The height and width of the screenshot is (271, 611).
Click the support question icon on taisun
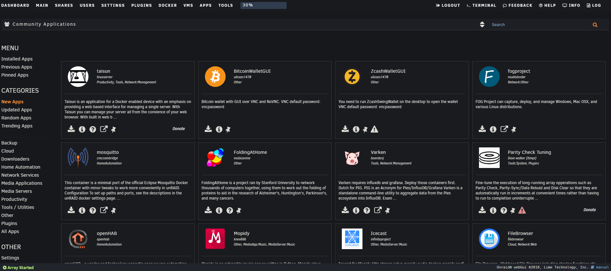coord(93,129)
